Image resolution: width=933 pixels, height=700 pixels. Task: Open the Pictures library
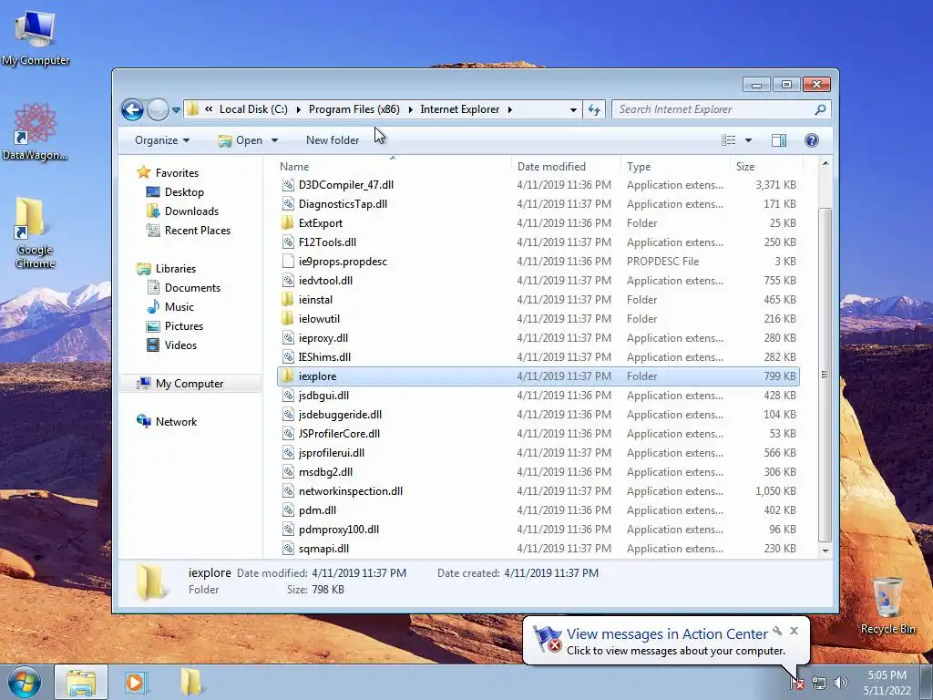[x=184, y=326]
